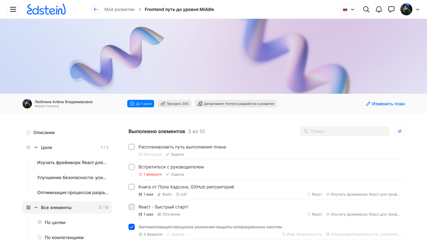Open notifications bell icon

(x=379, y=9)
